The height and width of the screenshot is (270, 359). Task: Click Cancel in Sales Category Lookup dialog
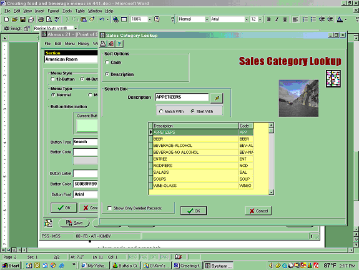click(x=258, y=211)
